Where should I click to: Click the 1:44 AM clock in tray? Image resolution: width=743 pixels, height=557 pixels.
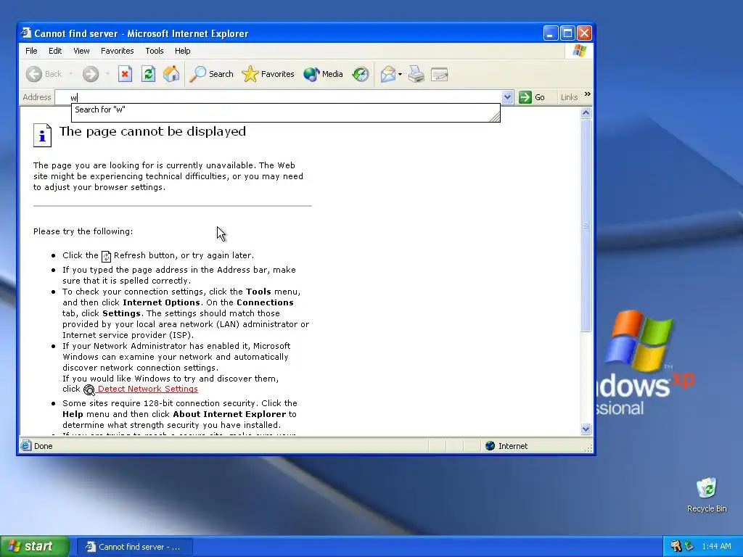coord(716,546)
